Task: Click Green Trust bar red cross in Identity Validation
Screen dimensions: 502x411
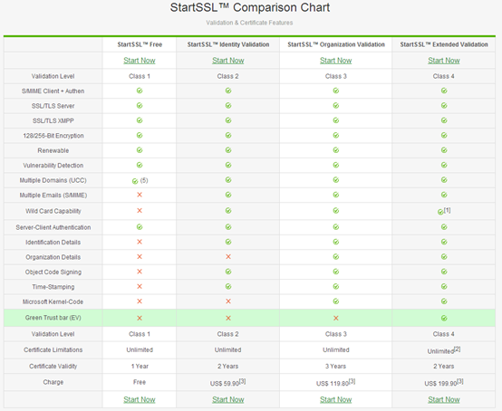Action: coord(228,318)
